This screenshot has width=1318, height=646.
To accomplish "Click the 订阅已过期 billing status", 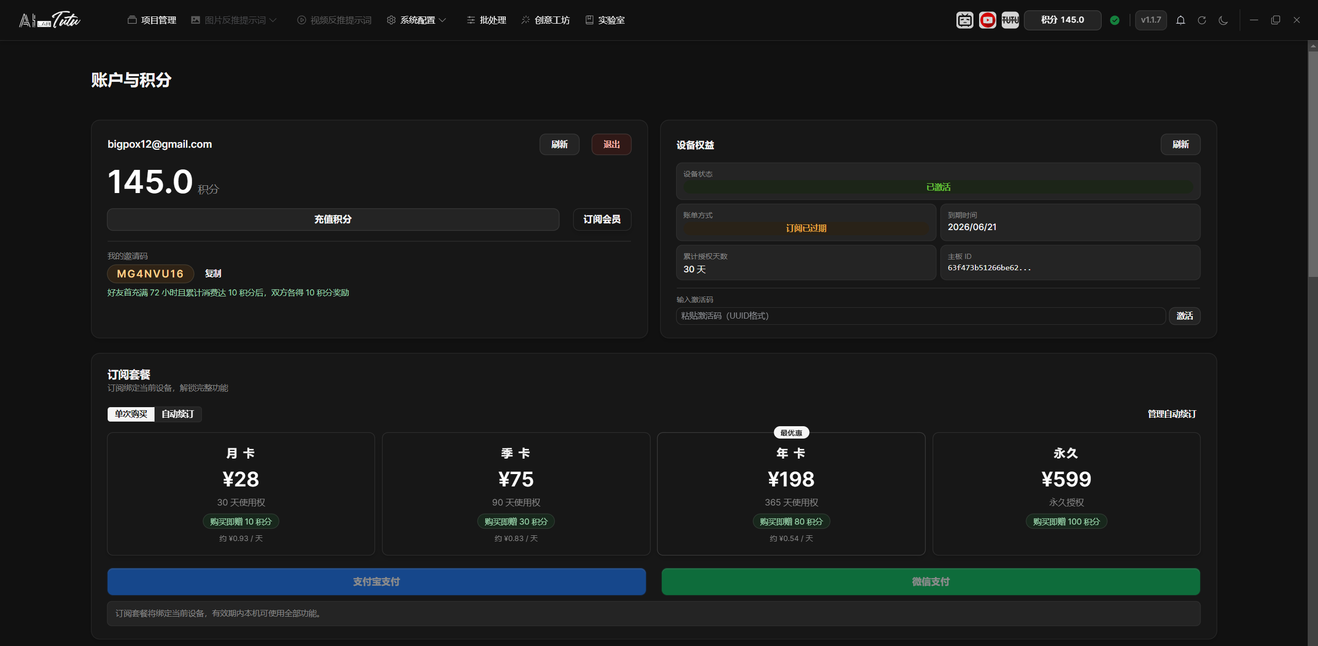I will point(806,229).
